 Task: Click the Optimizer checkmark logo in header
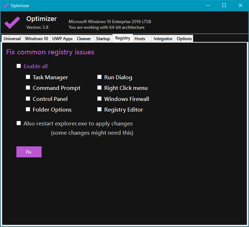pos(12,22)
